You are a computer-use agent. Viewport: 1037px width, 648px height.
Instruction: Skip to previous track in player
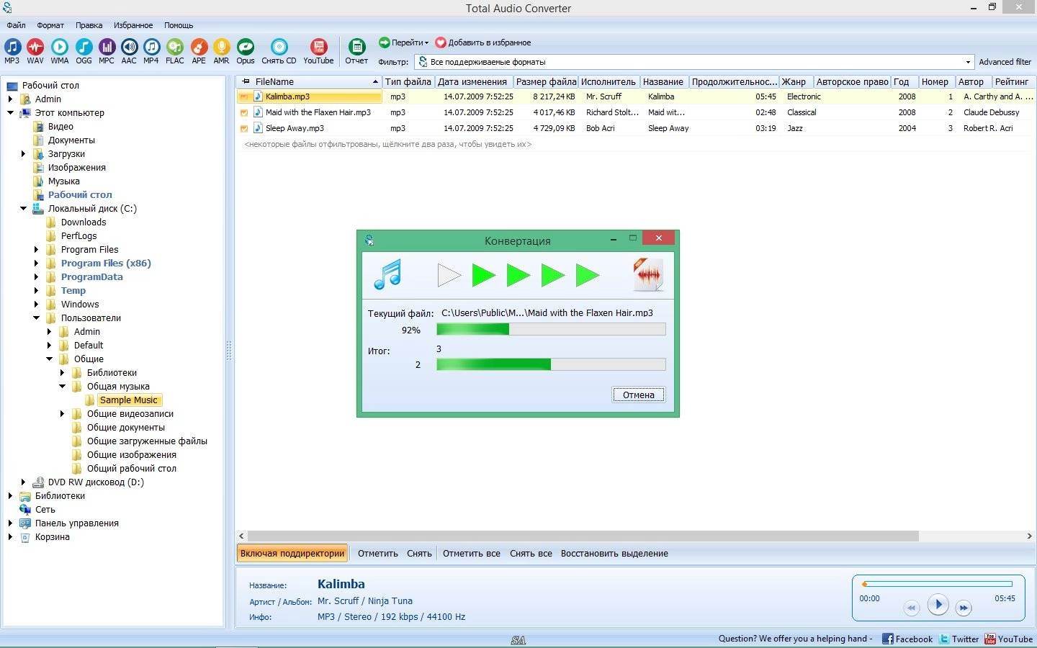pyautogui.click(x=911, y=608)
